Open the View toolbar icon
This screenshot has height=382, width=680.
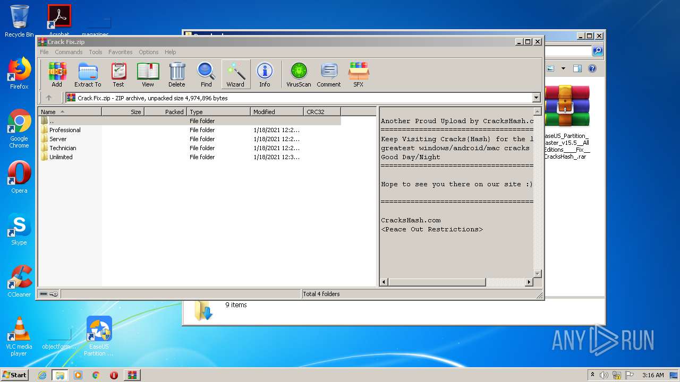[148, 74]
